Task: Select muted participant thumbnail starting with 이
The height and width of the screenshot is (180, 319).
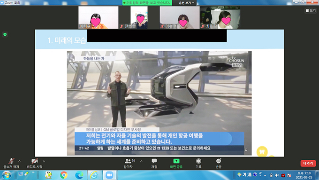Action: tap(179, 17)
